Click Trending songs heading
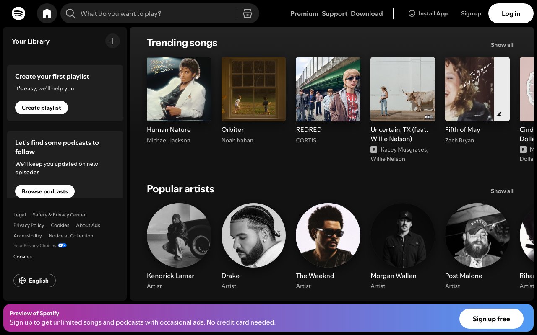 pos(182,43)
